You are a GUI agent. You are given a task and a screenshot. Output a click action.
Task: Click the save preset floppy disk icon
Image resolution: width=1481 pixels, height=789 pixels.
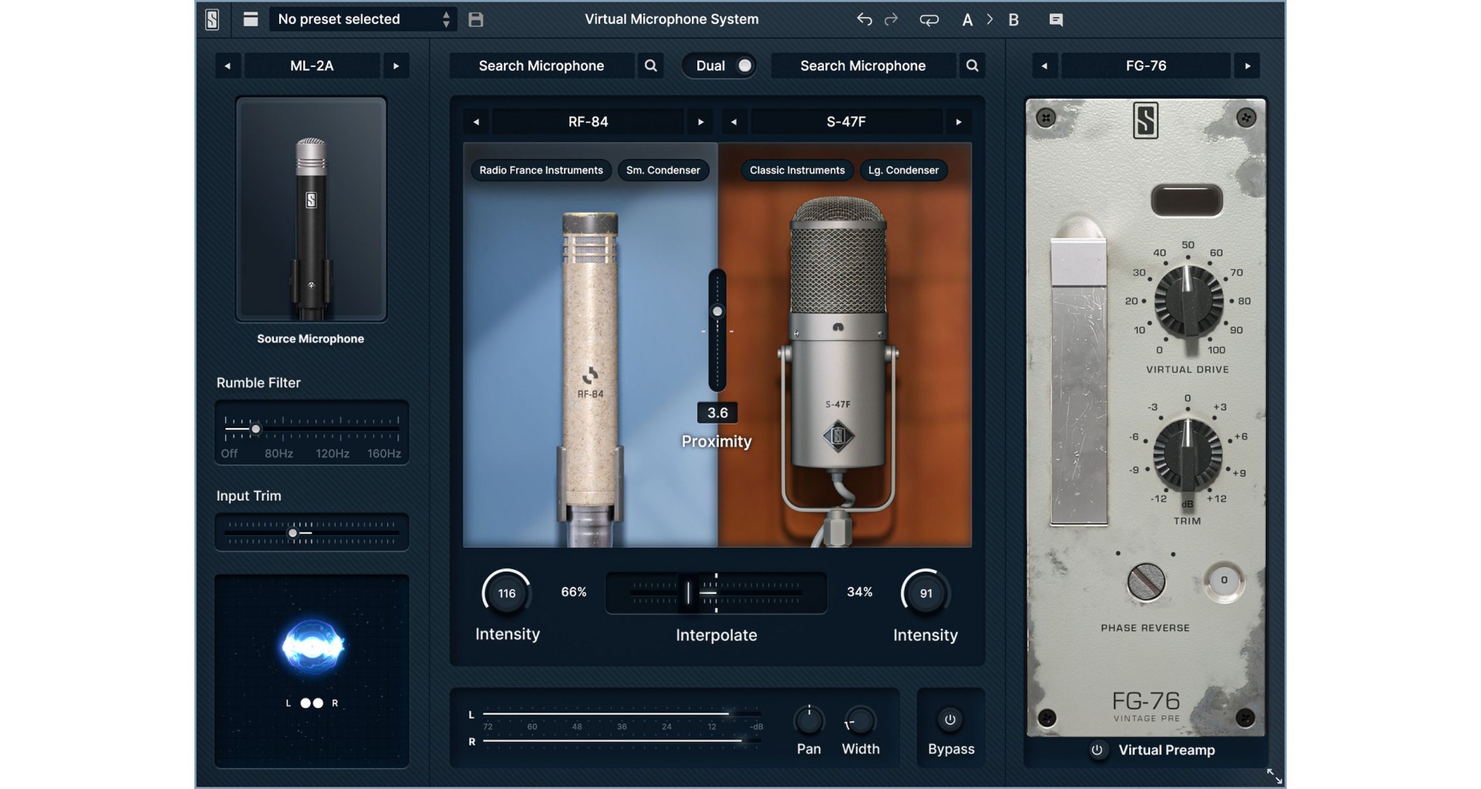tap(476, 20)
